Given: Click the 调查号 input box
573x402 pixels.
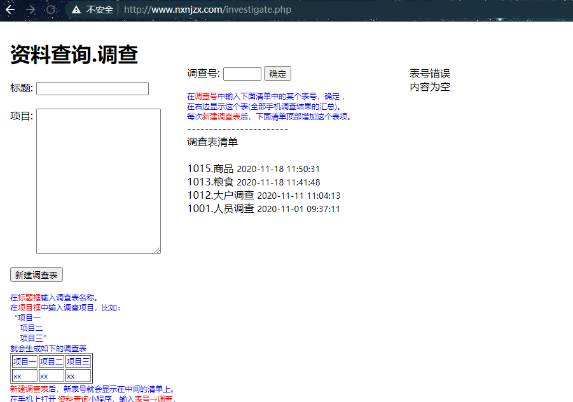Looking at the screenshot, I should (x=242, y=74).
